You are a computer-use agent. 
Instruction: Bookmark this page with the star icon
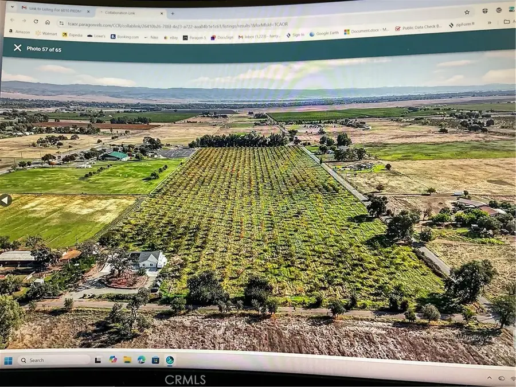tap(467, 13)
